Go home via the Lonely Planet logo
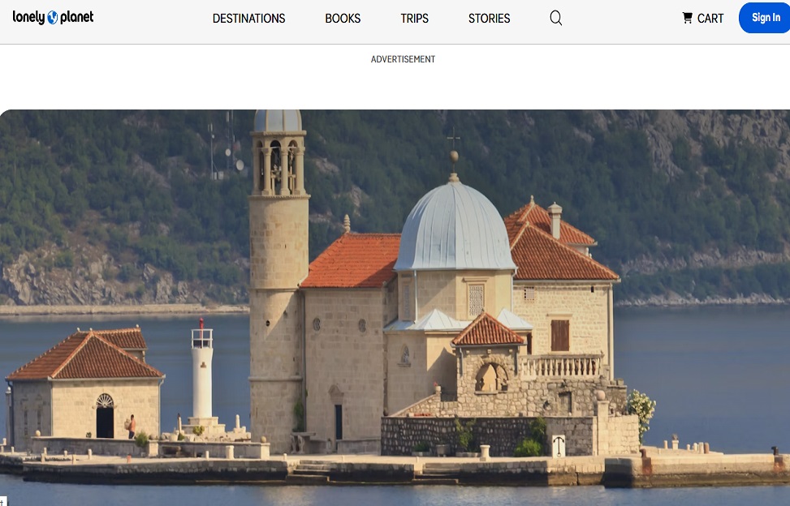Viewport: 790px width, 506px height. 54,17
